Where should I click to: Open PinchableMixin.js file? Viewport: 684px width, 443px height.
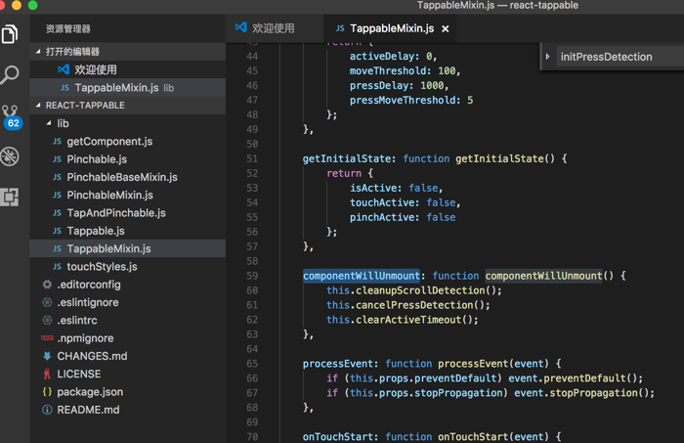127,195
